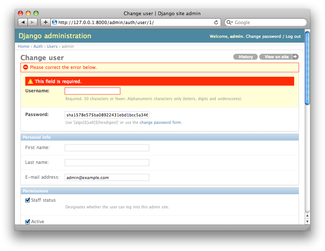Click the 'Last name:' label

click(x=37, y=162)
